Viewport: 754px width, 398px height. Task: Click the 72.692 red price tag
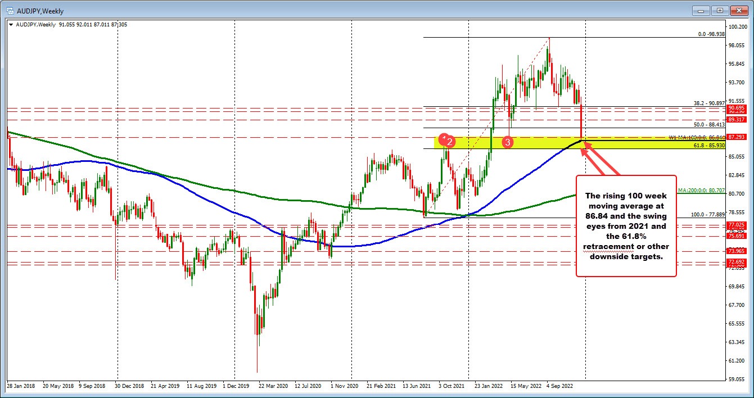click(x=736, y=263)
